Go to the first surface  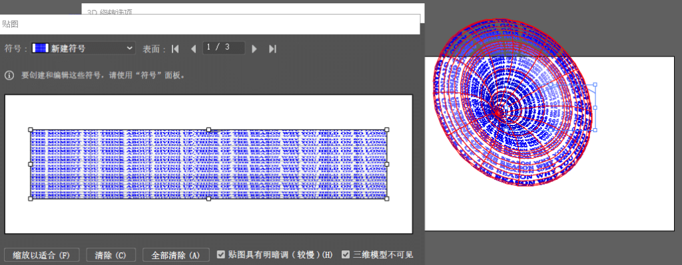(x=175, y=49)
